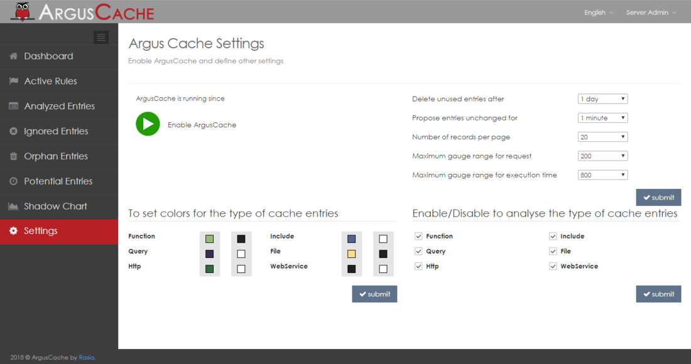Viewport: 691px width, 364px height.
Task: Click the ArgusCache owl logo
Action: (x=23, y=11)
